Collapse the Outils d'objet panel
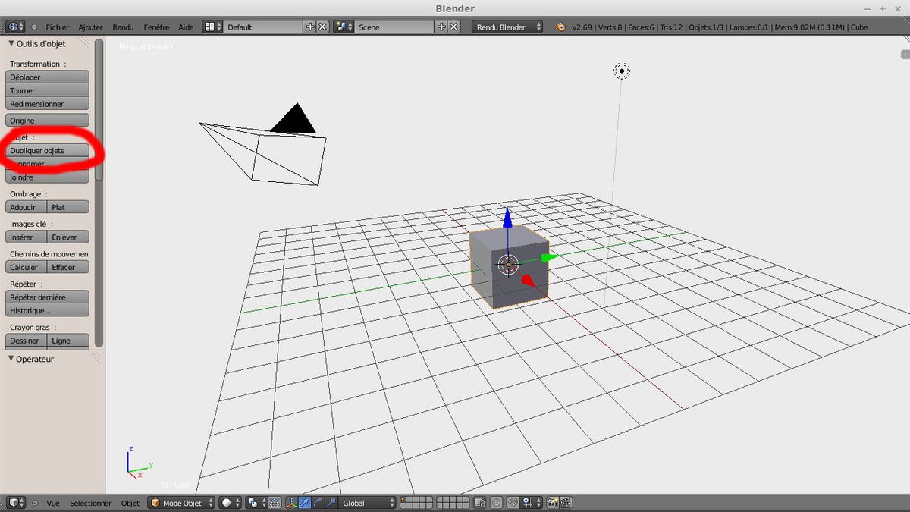 (11, 44)
